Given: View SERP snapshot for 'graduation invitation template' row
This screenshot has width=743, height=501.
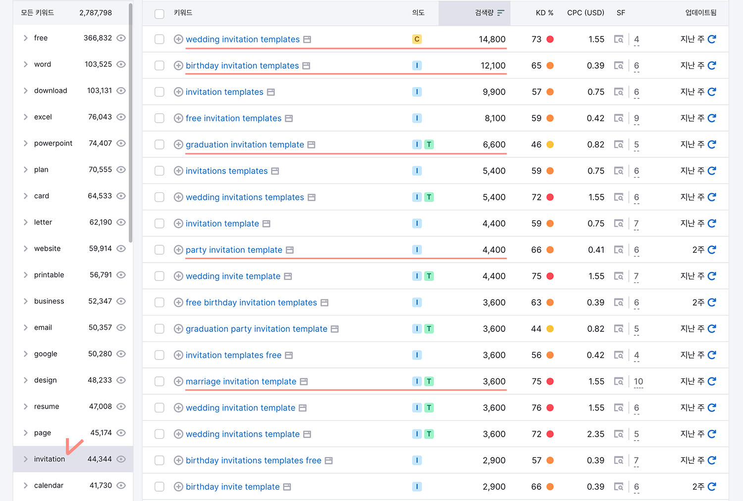Looking at the screenshot, I should click(619, 144).
